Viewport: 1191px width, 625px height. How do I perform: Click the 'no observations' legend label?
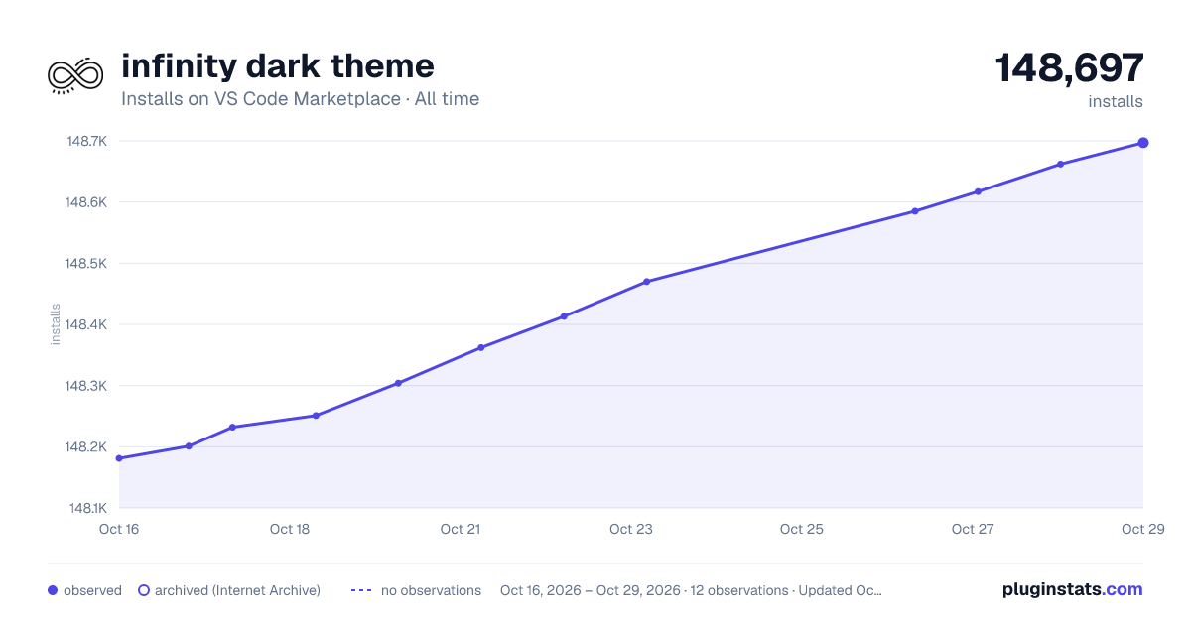point(431,590)
